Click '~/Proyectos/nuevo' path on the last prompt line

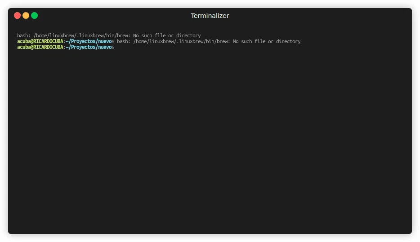(89, 47)
